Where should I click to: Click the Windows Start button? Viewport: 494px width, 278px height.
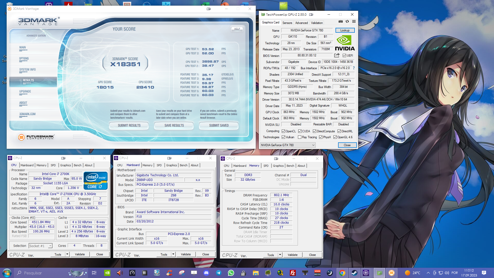click(7, 273)
